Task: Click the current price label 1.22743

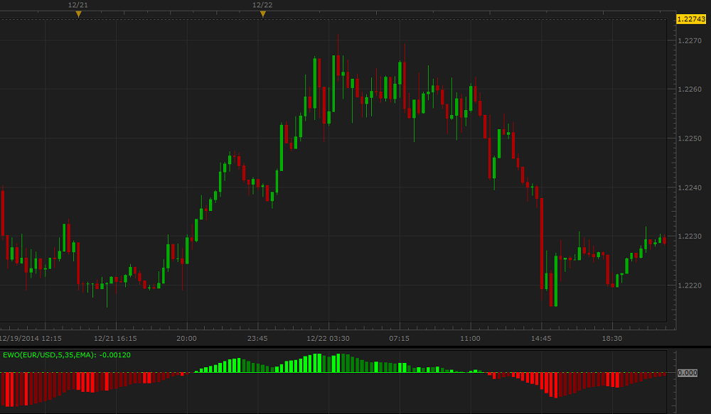Action: coord(691,19)
